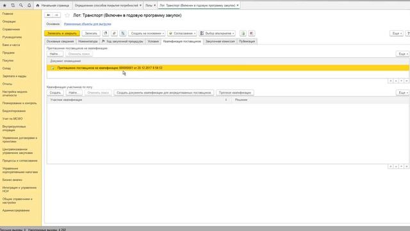Close the Определение способов покрытия потребностей tab
Viewport: 410px width, 231px height.
[x=140, y=5]
